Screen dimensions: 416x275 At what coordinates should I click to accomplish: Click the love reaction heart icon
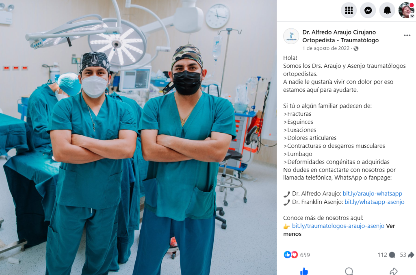tap(295, 255)
